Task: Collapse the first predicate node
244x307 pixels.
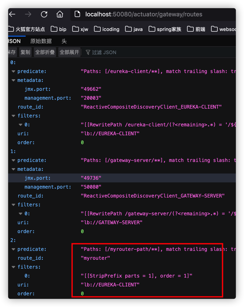Action: click(13, 72)
